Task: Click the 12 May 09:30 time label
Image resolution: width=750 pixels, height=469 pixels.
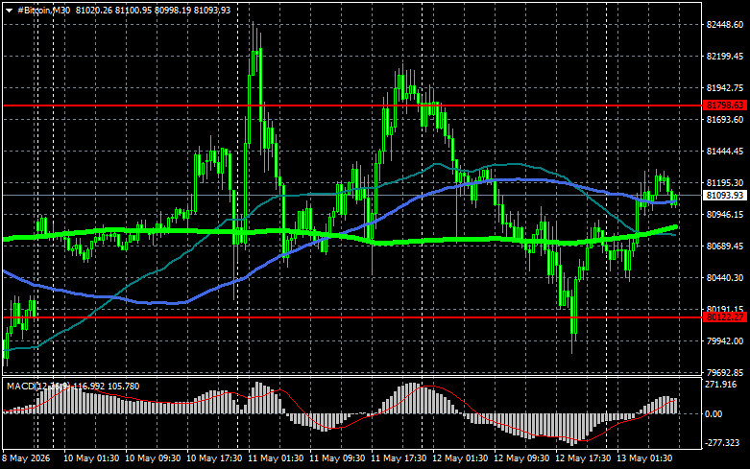Action: click(521, 458)
